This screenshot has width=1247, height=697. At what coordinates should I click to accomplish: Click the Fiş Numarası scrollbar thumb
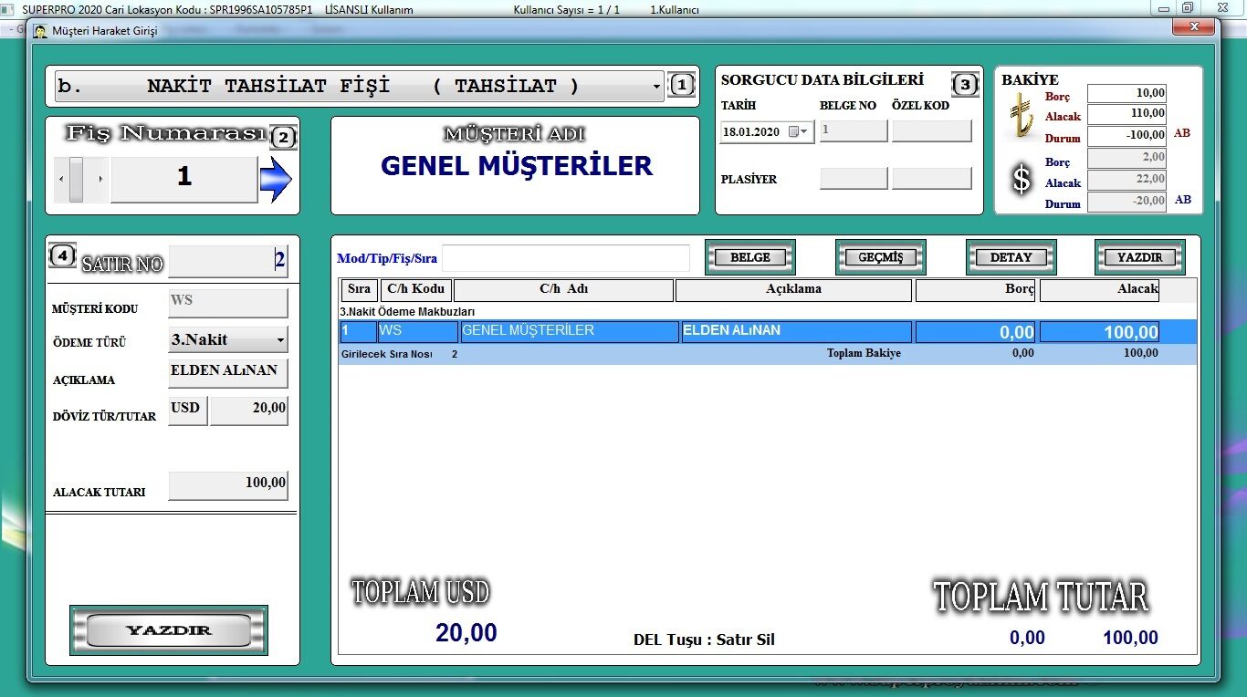(77, 180)
